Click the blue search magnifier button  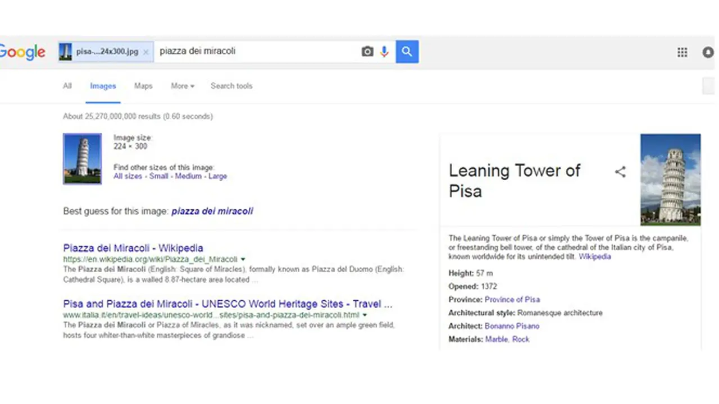click(x=407, y=52)
